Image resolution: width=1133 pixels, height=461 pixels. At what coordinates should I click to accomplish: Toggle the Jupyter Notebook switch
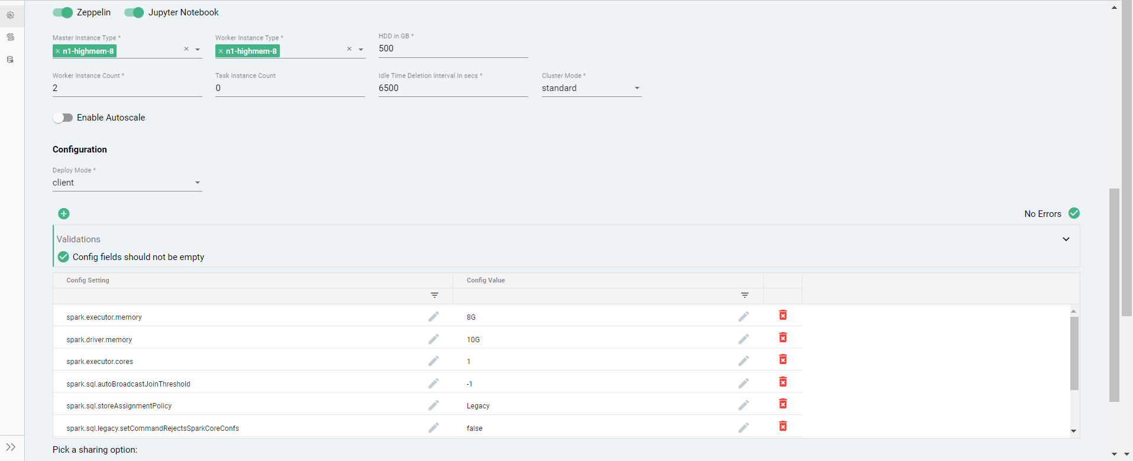[x=134, y=12]
